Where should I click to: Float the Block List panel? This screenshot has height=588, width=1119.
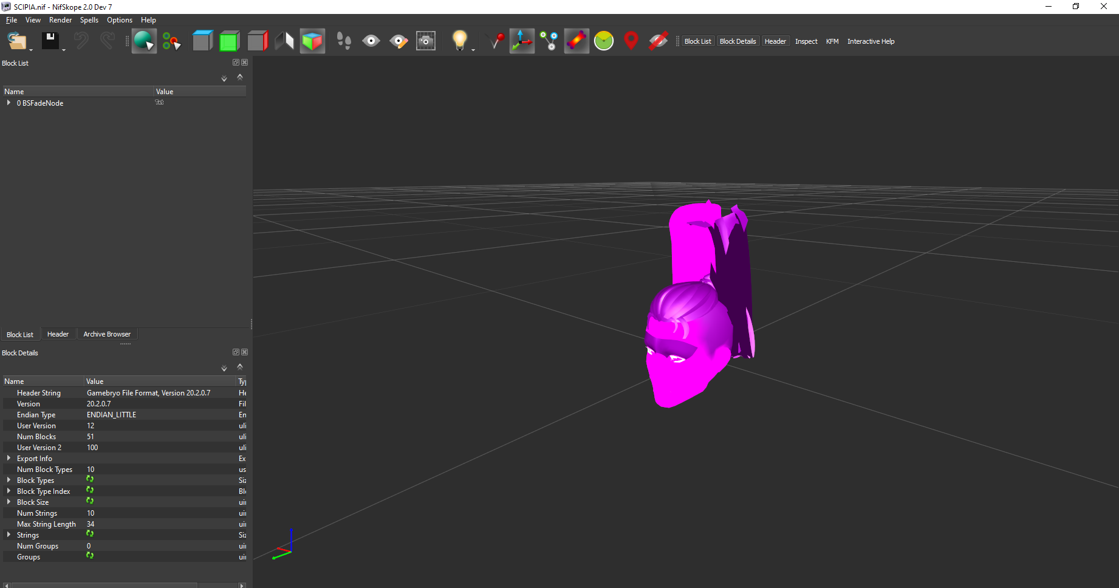coord(236,63)
